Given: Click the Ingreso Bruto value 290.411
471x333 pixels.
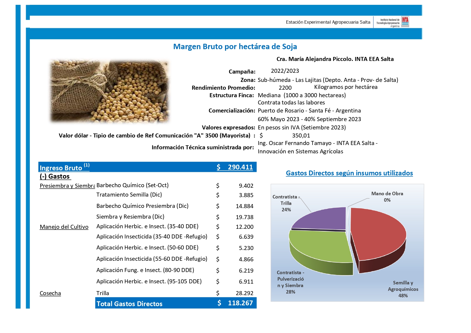Looking at the screenshot, I should (x=240, y=167).
